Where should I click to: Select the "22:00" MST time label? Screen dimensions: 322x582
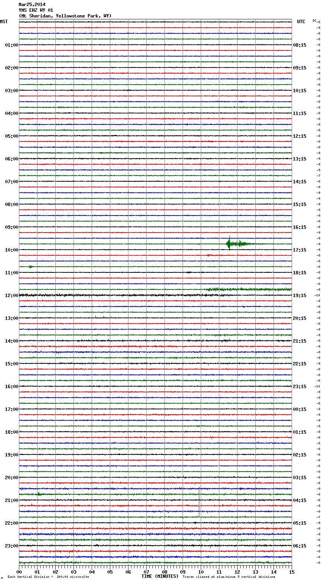click(x=12, y=523)
